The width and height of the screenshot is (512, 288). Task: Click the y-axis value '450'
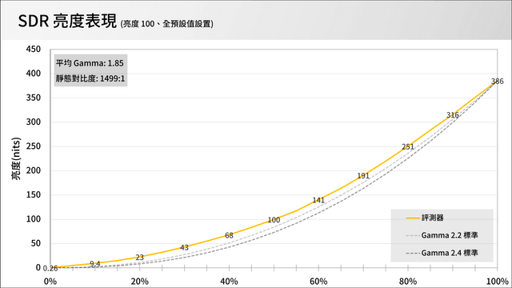click(x=34, y=50)
